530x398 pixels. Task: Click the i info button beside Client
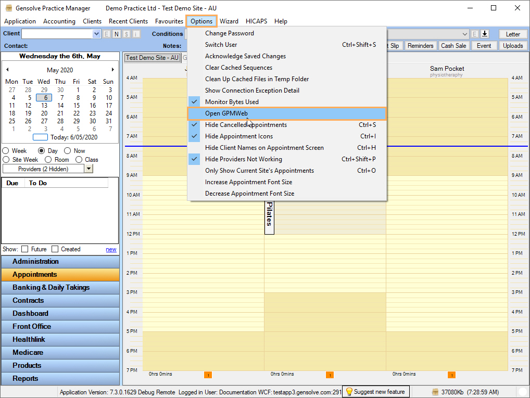tap(136, 34)
